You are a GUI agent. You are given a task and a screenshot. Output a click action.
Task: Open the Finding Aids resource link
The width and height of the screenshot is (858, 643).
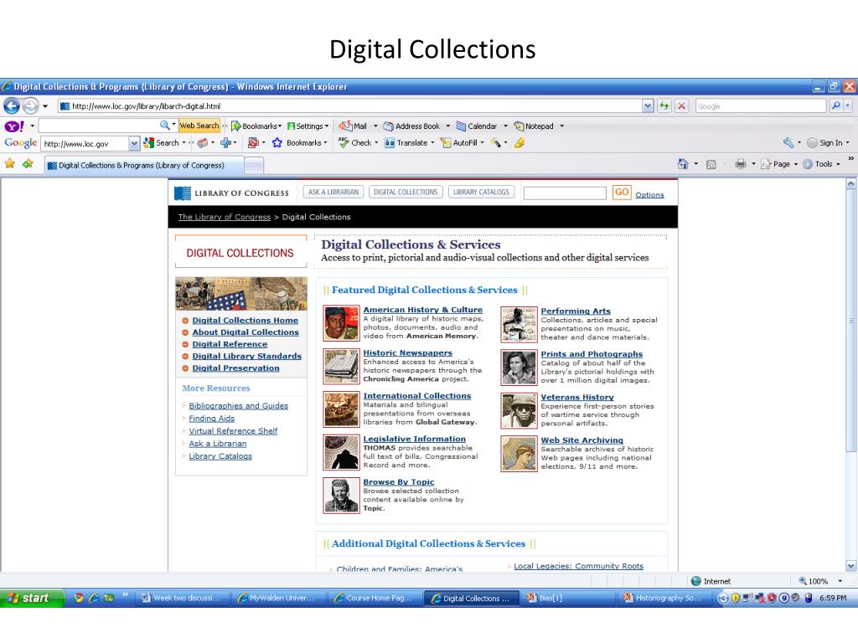coord(212,419)
